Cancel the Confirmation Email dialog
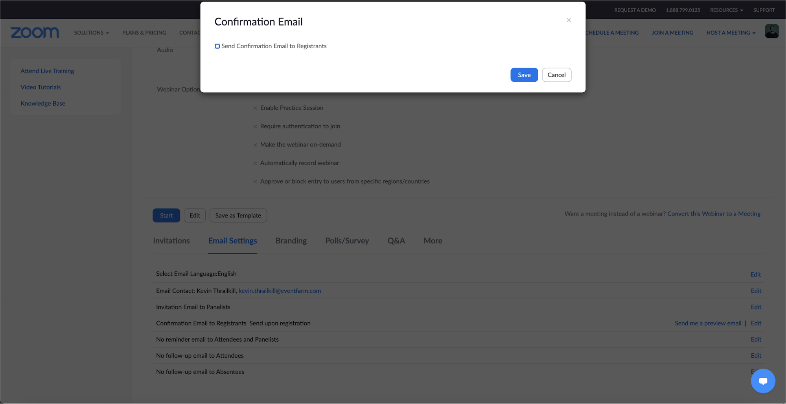This screenshot has width=786, height=404. tap(556, 75)
